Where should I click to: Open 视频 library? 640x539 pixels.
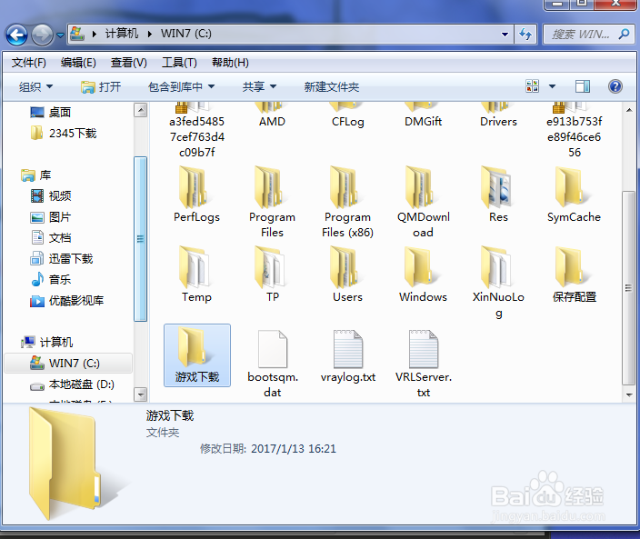coord(51,195)
